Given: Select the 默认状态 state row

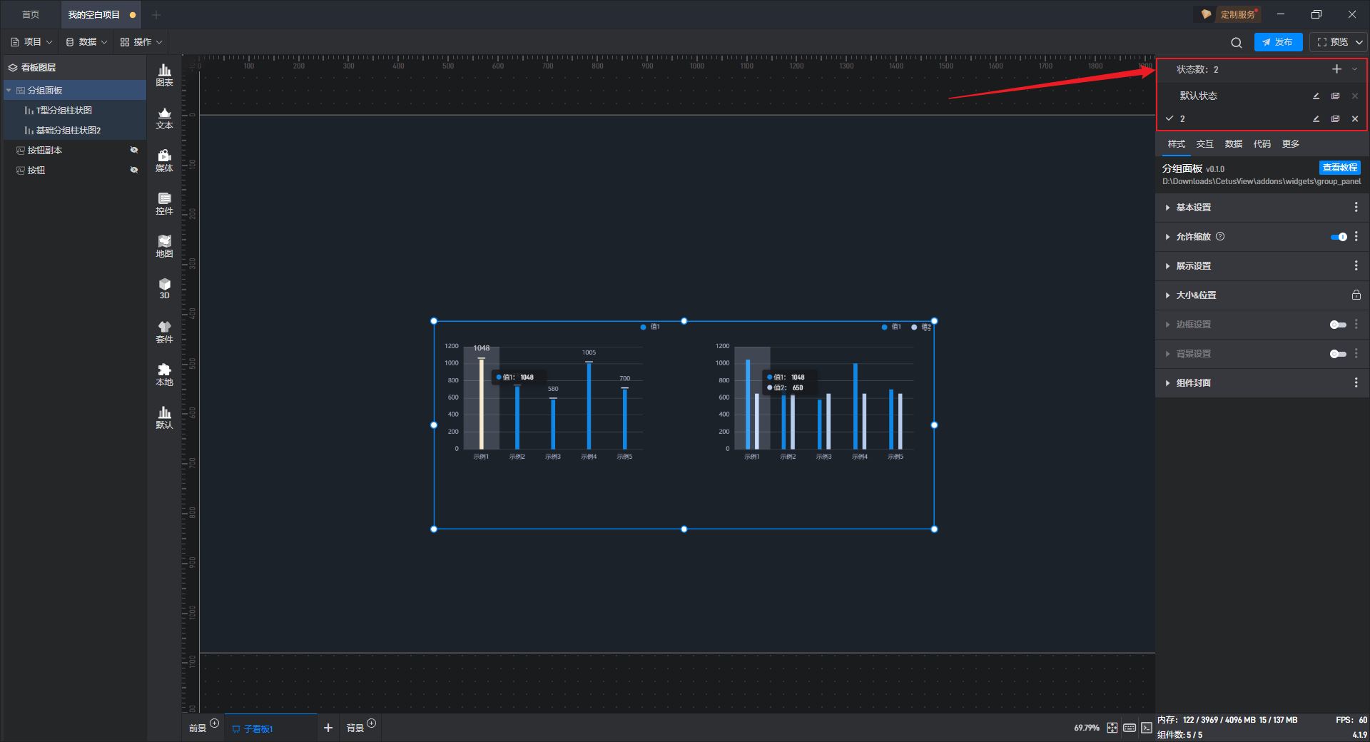Looking at the screenshot, I should 1262,96.
